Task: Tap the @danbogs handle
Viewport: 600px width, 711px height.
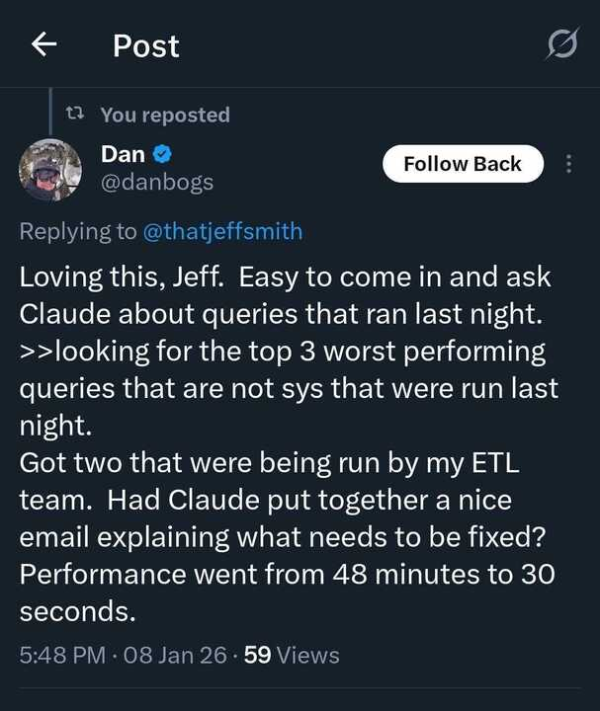Action: 157,182
